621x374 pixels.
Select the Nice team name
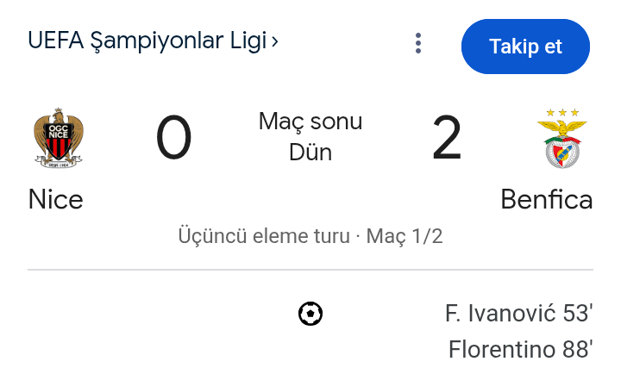tap(56, 200)
